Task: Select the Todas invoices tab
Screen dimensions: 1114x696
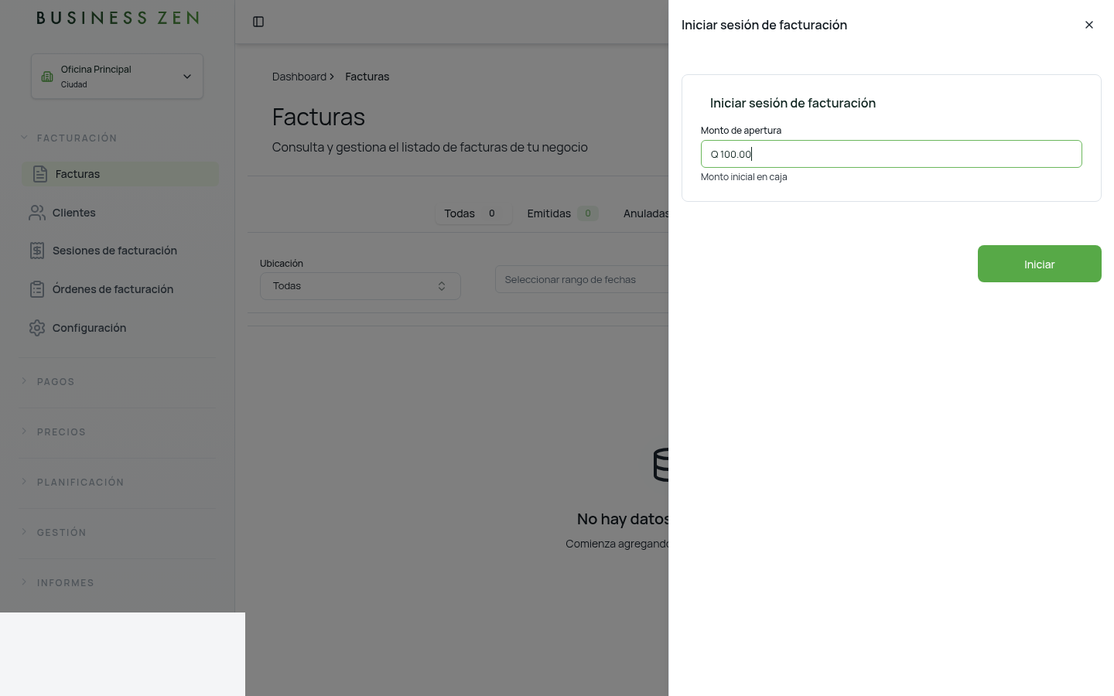Action: click(x=473, y=213)
